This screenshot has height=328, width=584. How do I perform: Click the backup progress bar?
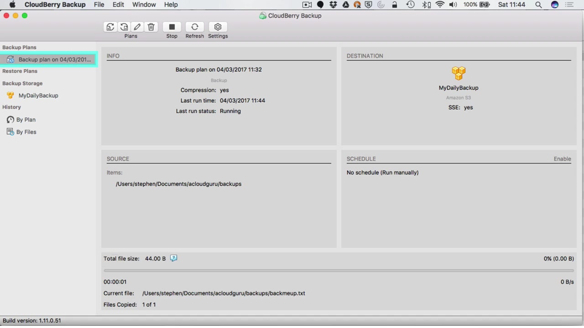pos(339,271)
